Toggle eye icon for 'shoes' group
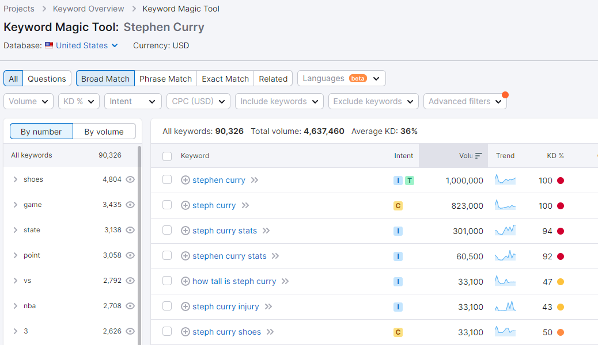The height and width of the screenshot is (345, 598). click(x=130, y=179)
